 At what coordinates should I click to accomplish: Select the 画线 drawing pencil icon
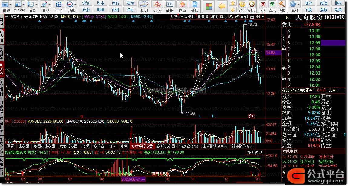(44, 4)
